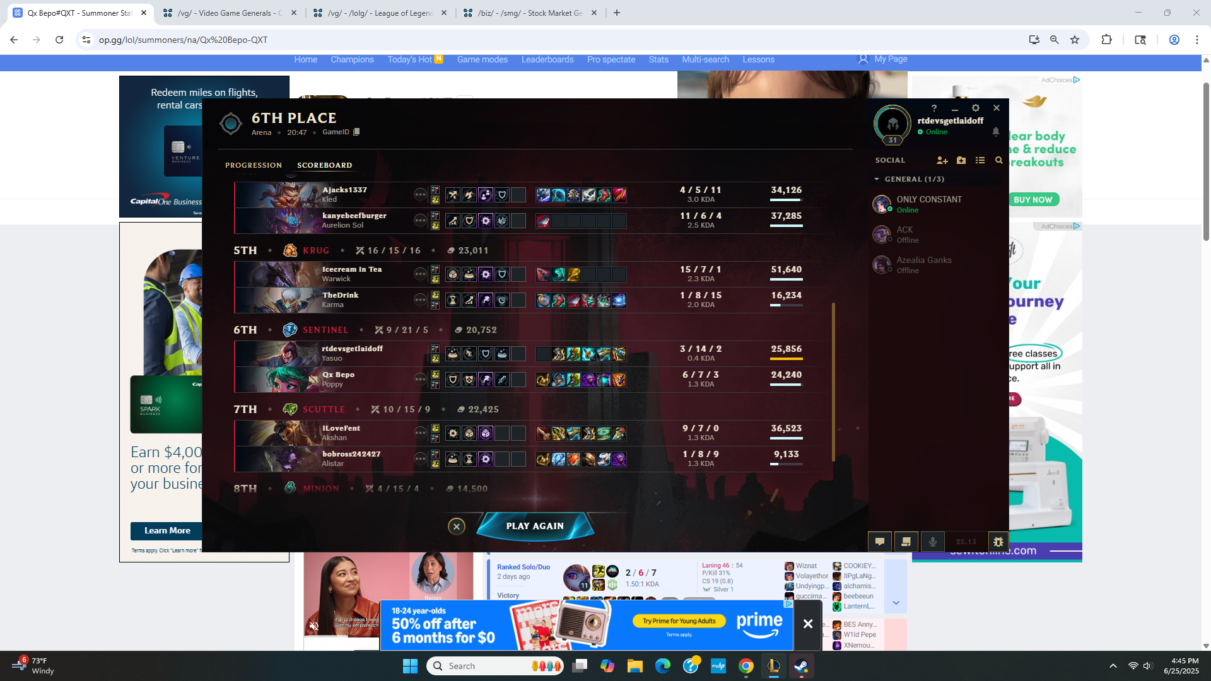Show hidden system tray icons
The height and width of the screenshot is (681, 1211).
coord(1113,666)
